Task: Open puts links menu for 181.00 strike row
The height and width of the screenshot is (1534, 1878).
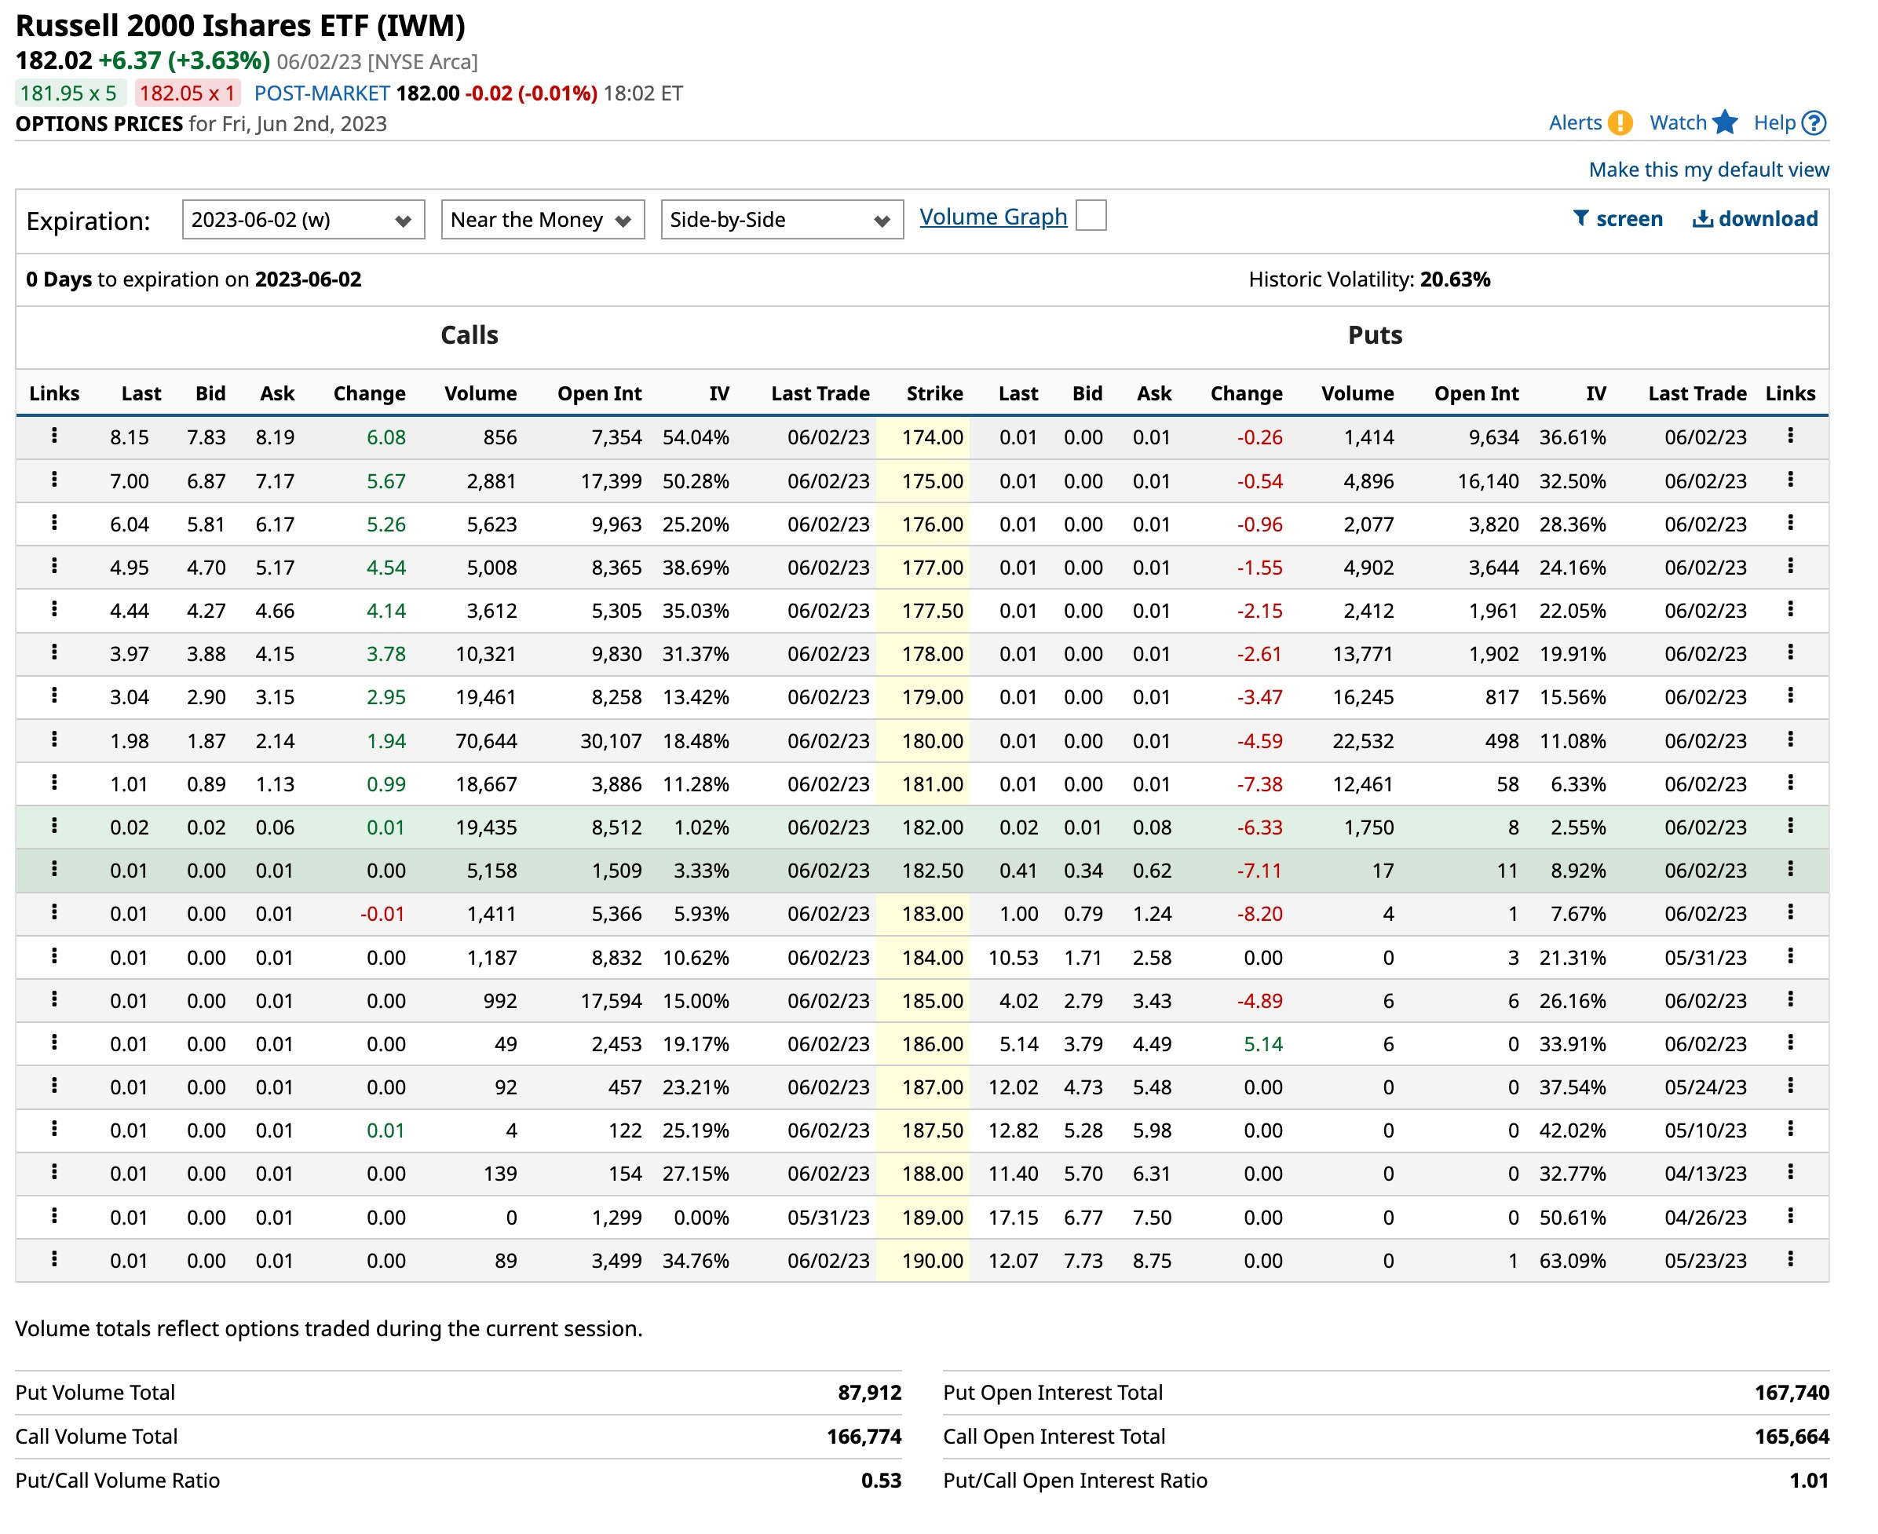Action: [x=1791, y=783]
